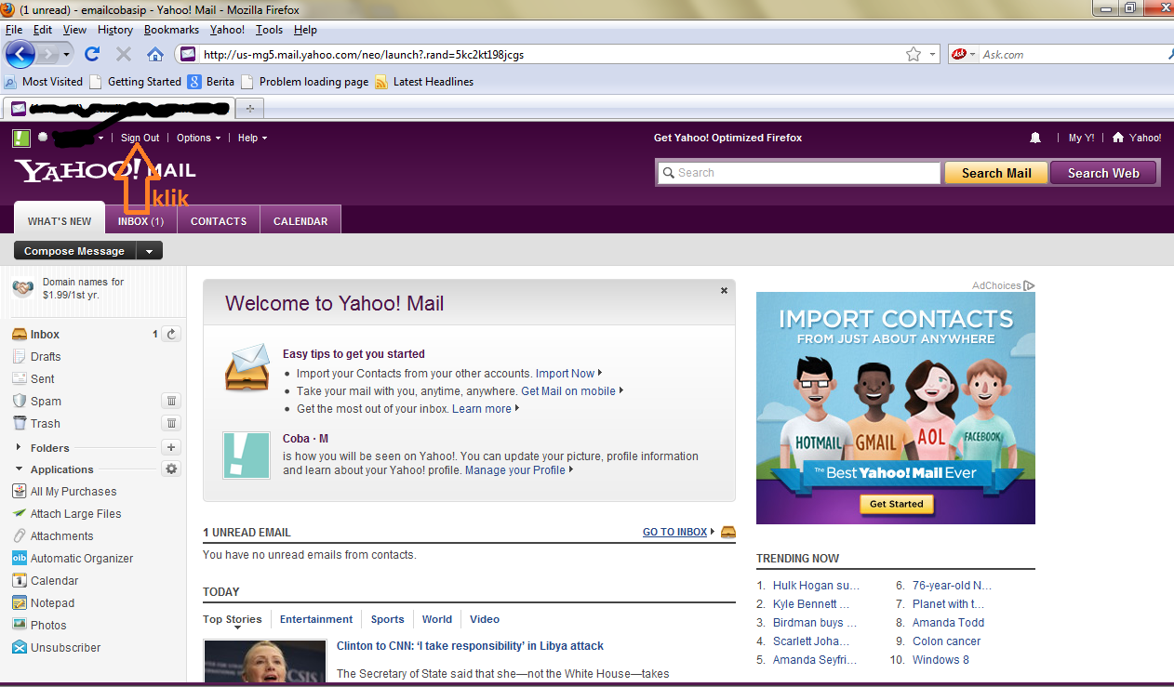Image resolution: width=1174 pixels, height=687 pixels.
Task: Open the Firefox home page icon
Action: pos(155,54)
